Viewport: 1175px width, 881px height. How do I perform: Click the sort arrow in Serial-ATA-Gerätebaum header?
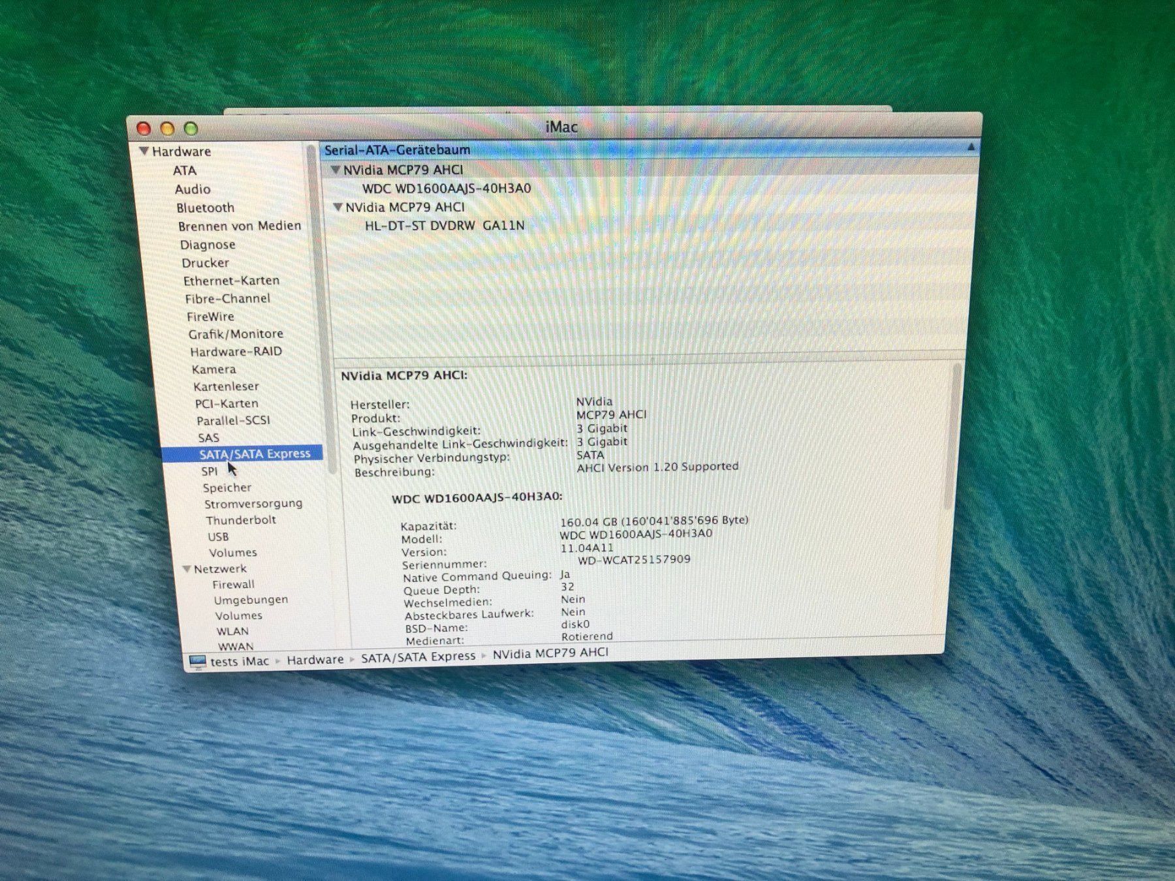click(x=971, y=147)
